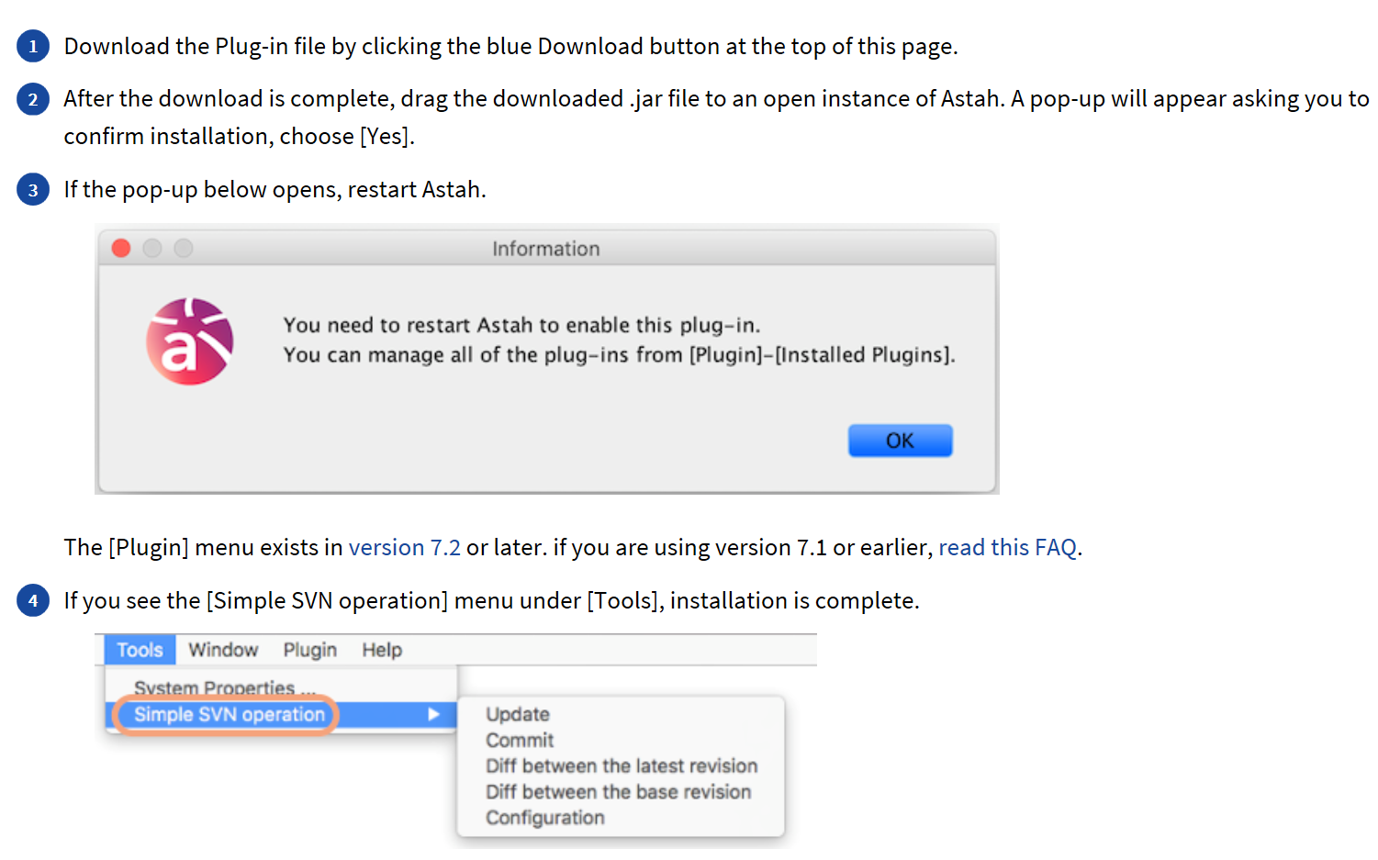Open the 'read this FAQ' link
The width and height of the screenshot is (1378, 860).
[x=1007, y=547]
